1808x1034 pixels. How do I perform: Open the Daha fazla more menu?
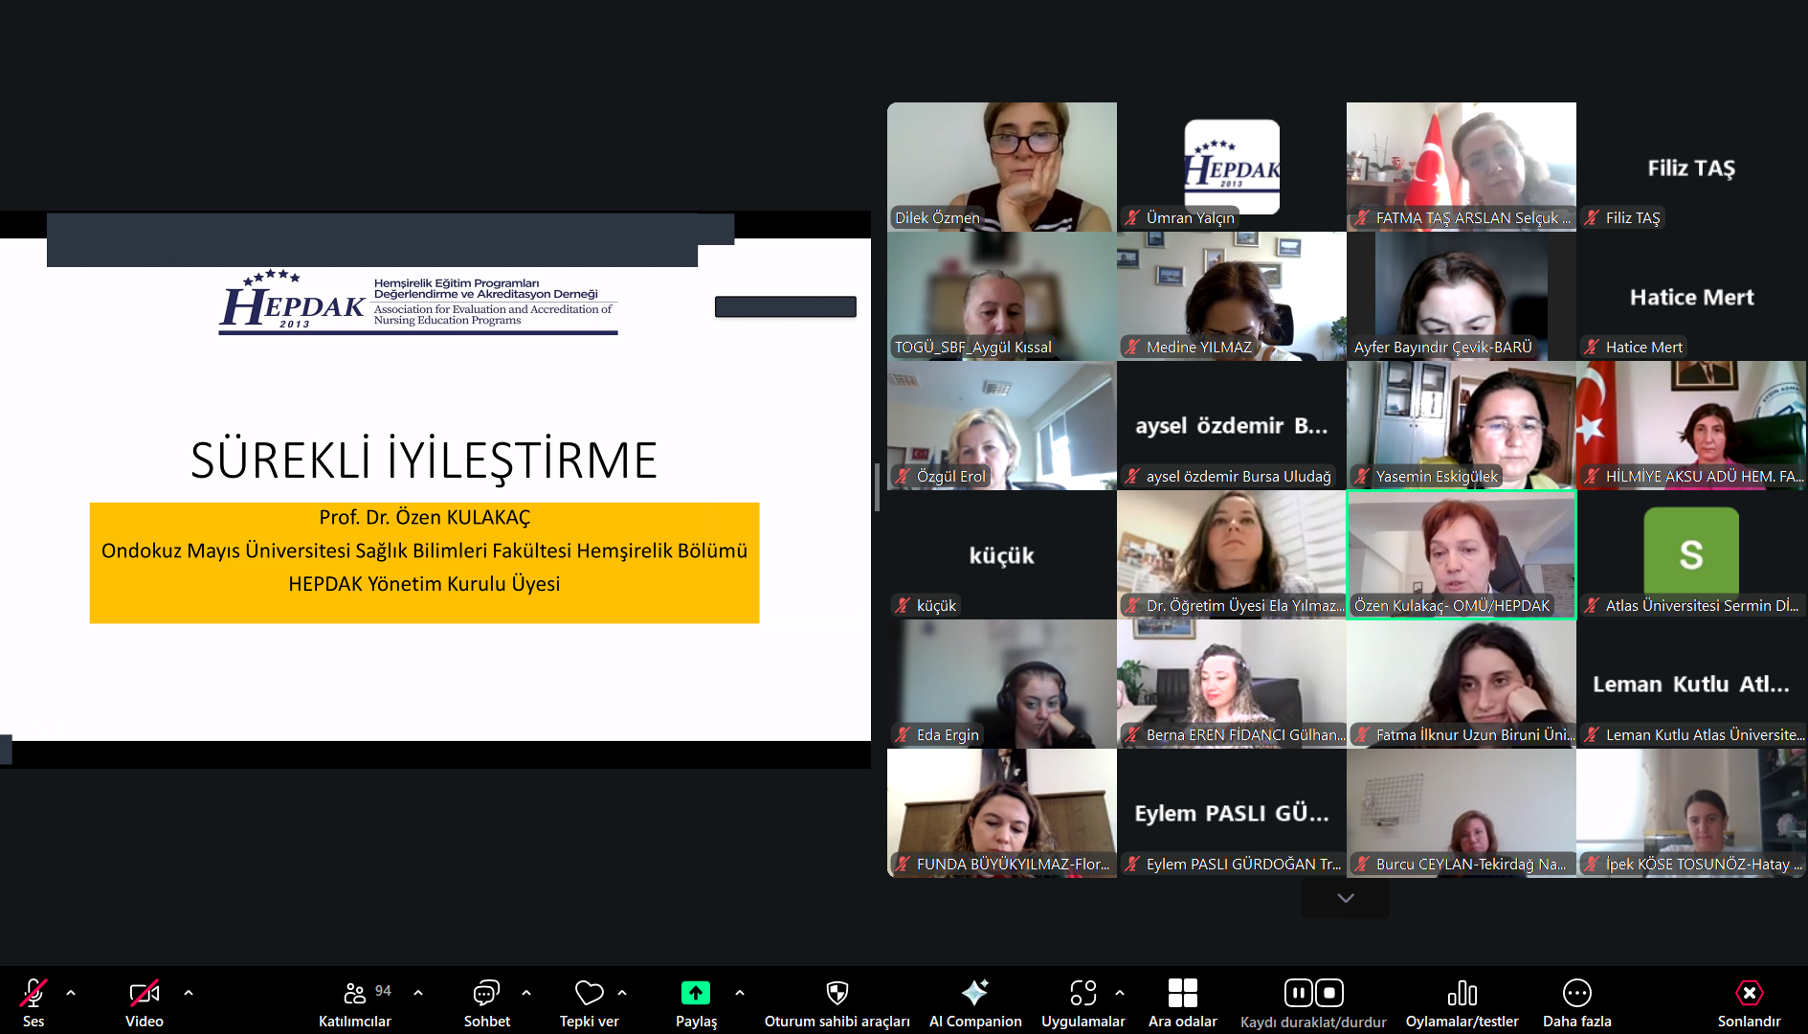click(1576, 1000)
